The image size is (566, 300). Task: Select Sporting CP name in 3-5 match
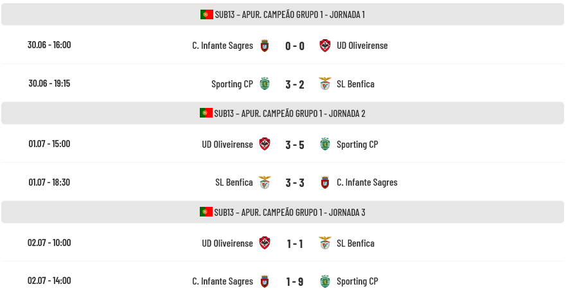tap(357, 145)
